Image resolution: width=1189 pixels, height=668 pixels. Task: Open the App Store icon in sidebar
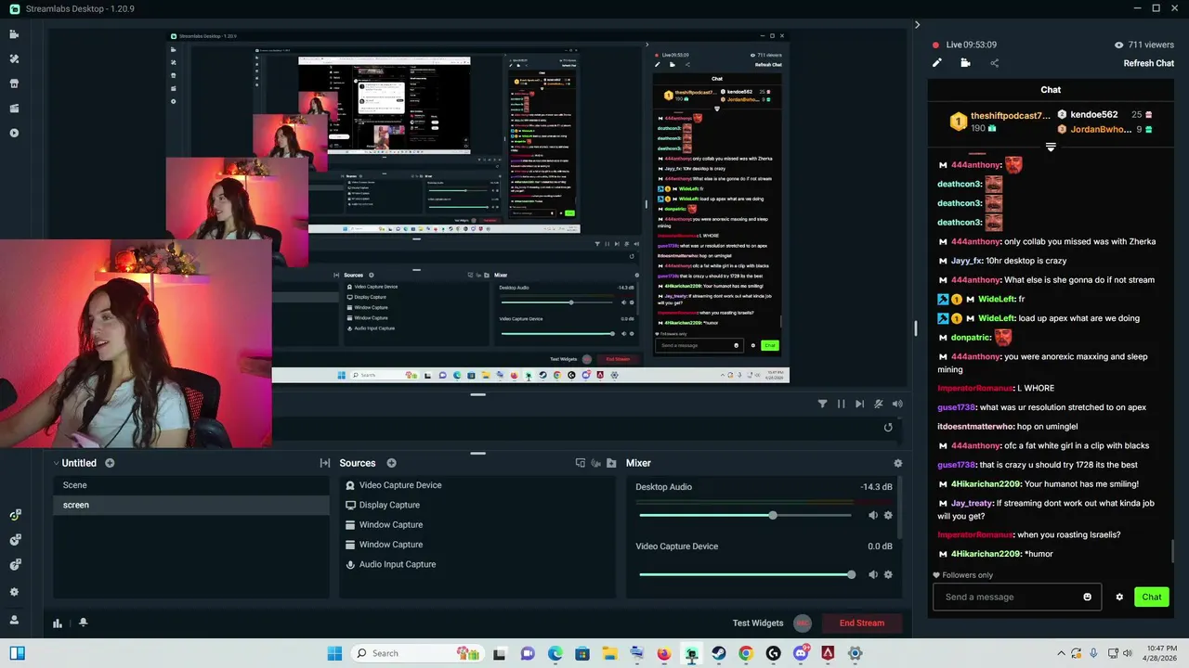click(14, 83)
